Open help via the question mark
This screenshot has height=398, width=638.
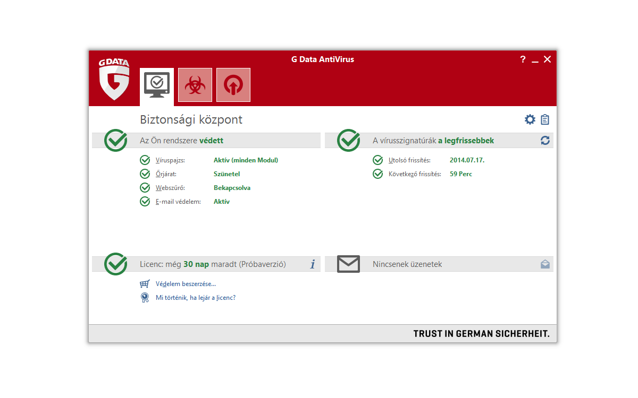pos(523,59)
